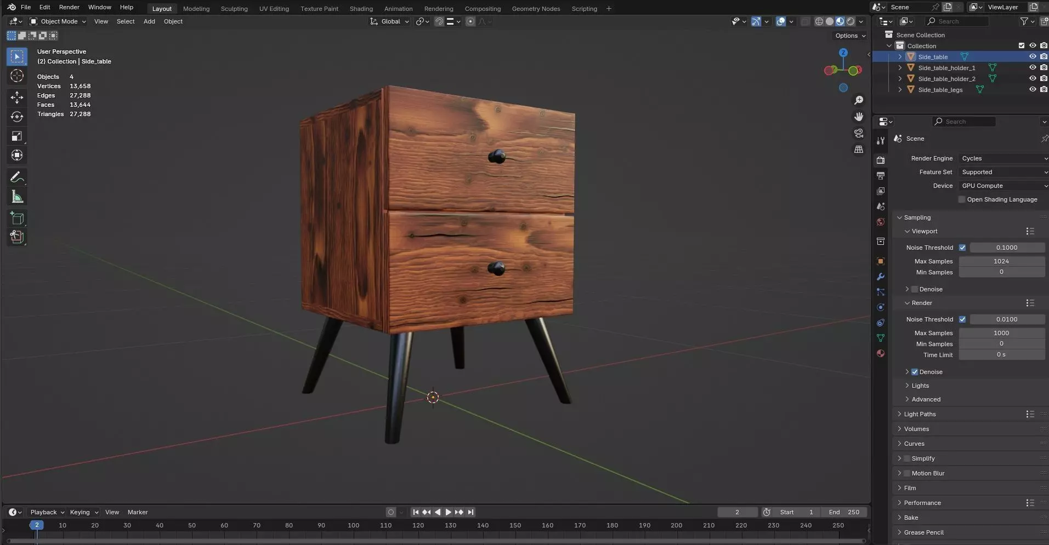Activate the Select Box tool
The image size is (1049, 545).
pyautogui.click(x=17, y=56)
